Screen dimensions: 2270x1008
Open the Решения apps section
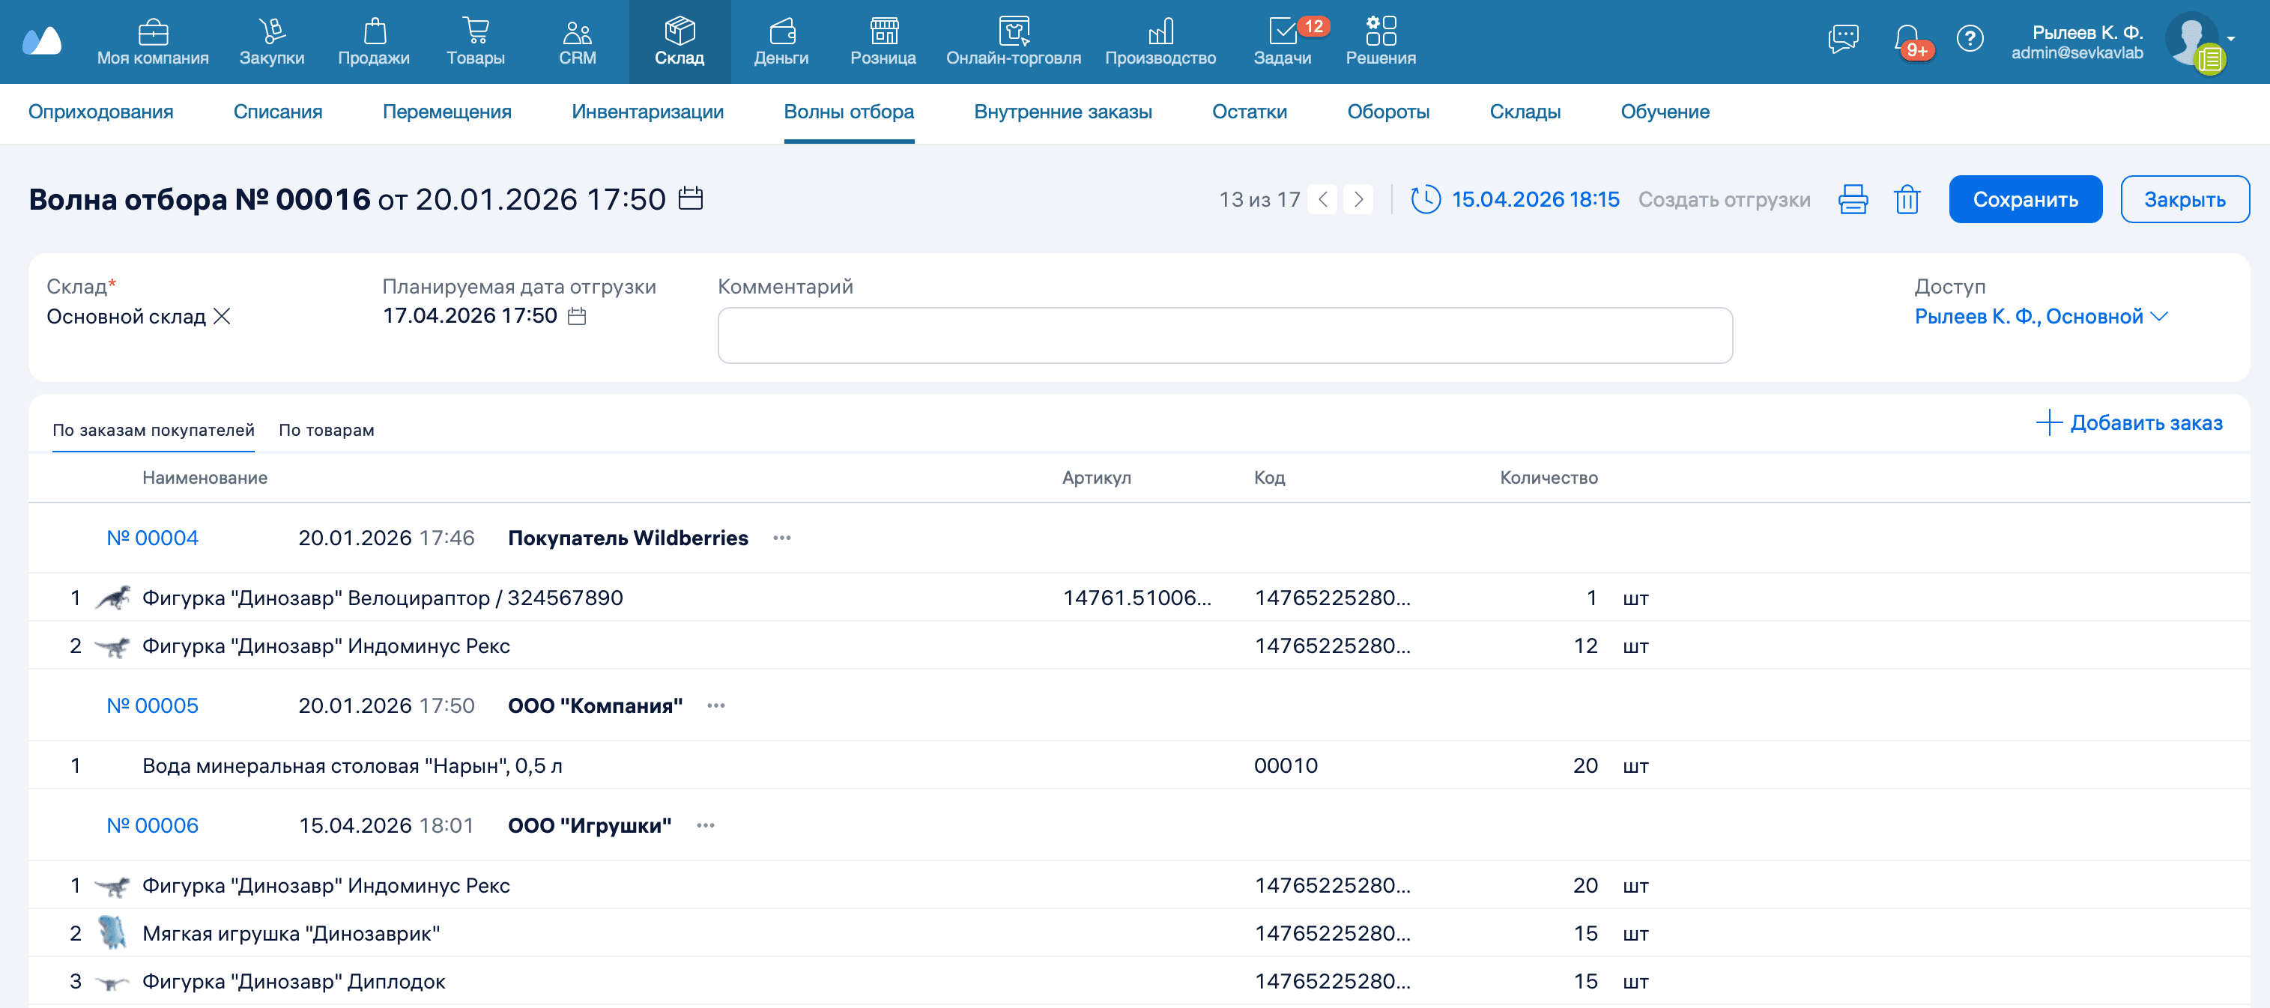pos(1380,42)
